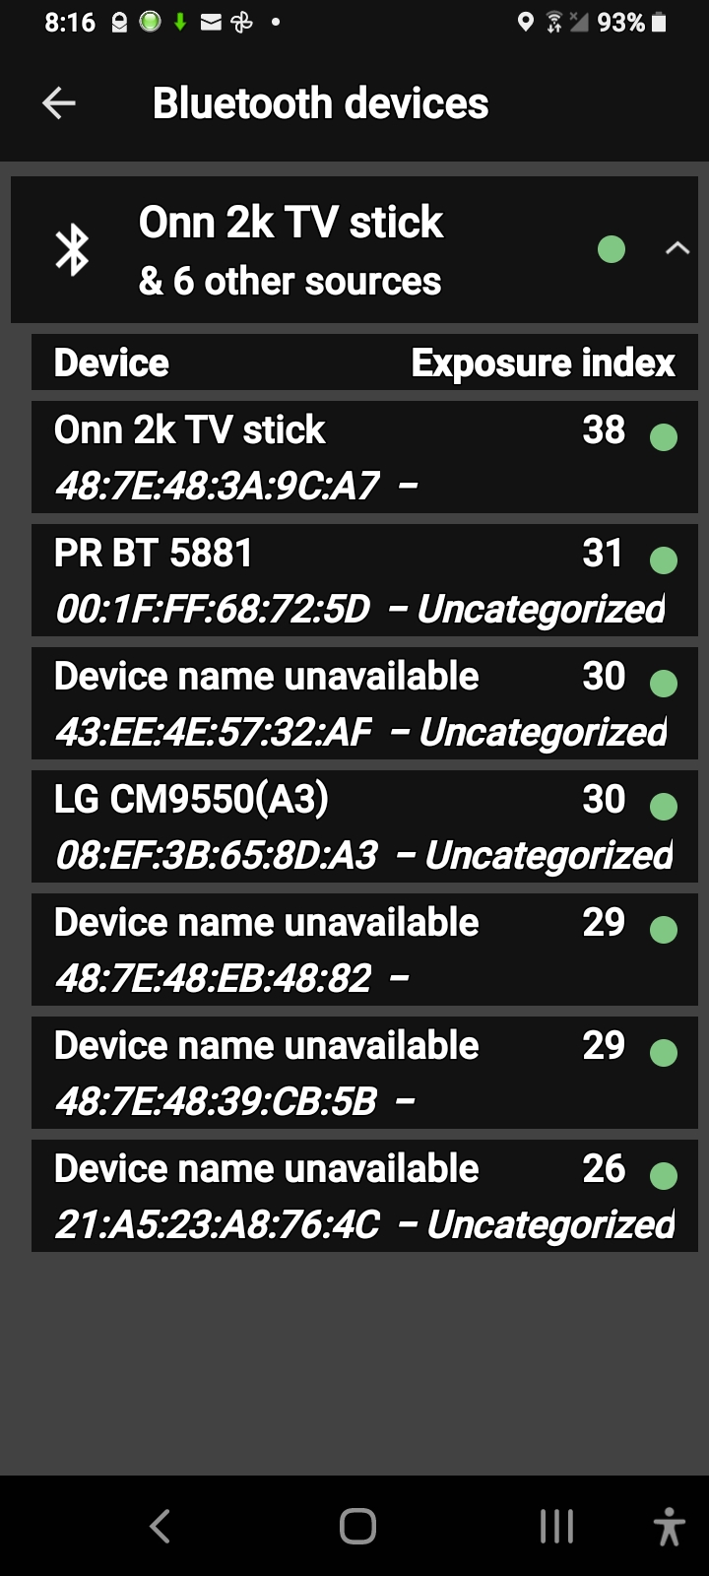The height and width of the screenshot is (1576, 709).
Task: Collapse the Onn 2k TV stick sources group
Action: [677, 249]
